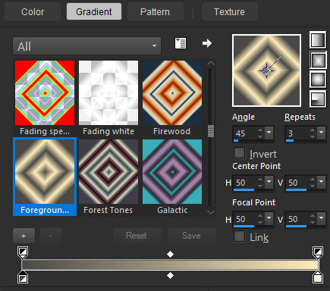This screenshot has height=291, width=330.
Task: Select the Forest Tones gradient thumbnail
Action: [108, 171]
